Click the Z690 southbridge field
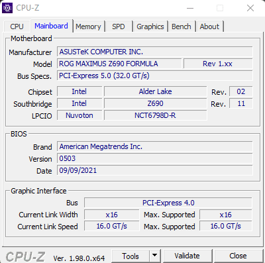This screenshot has width=265, height=263. coord(156,103)
